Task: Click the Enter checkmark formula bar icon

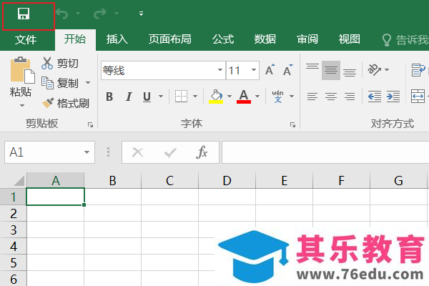Action: click(170, 152)
